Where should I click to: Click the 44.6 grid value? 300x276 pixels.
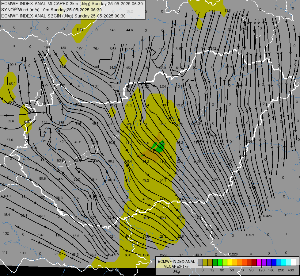tap(130, 30)
